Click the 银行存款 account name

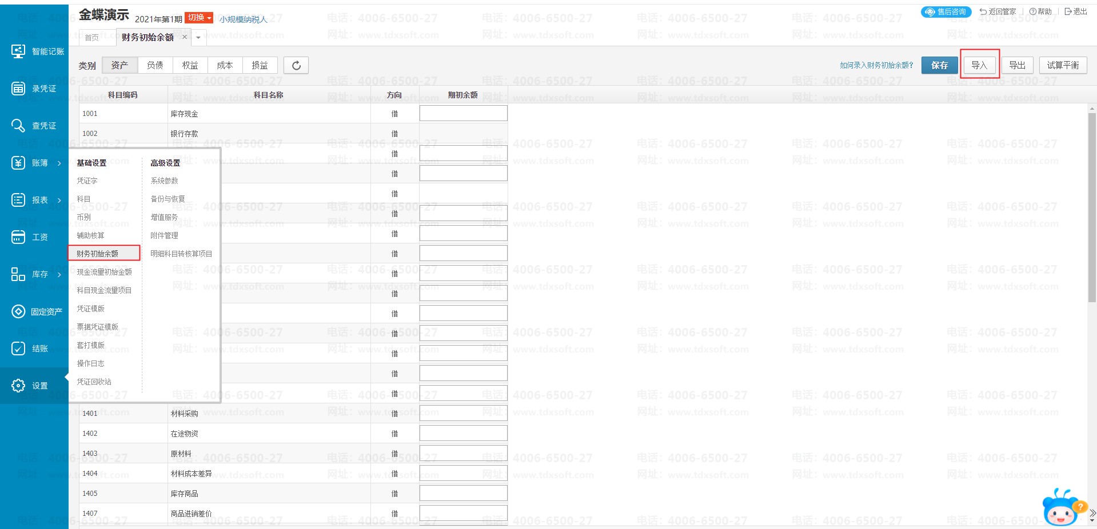pos(185,134)
